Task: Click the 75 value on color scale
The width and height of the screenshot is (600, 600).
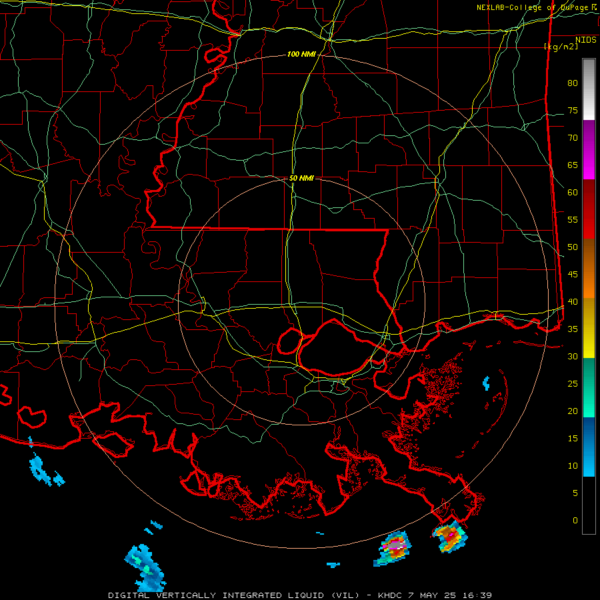Action: tap(573, 111)
